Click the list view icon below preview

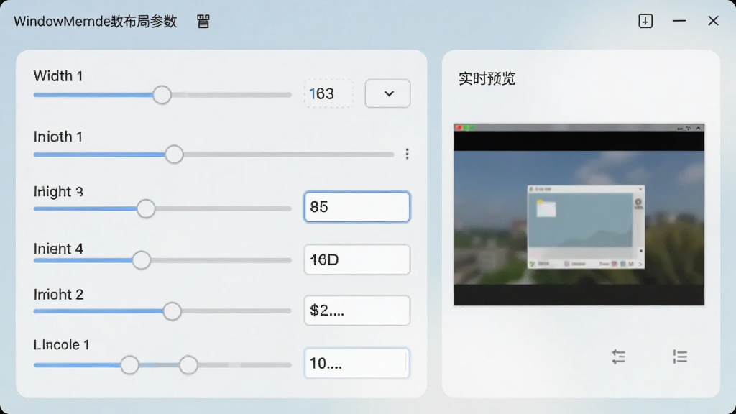click(680, 356)
